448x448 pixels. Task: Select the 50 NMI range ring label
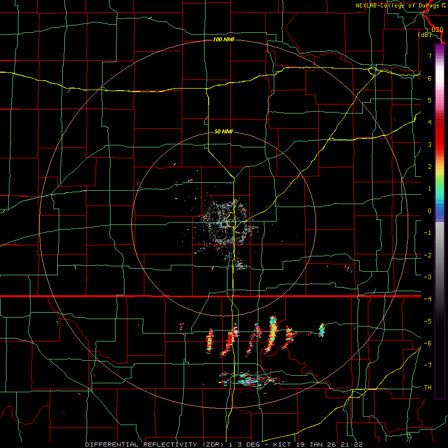click(224, 131)
